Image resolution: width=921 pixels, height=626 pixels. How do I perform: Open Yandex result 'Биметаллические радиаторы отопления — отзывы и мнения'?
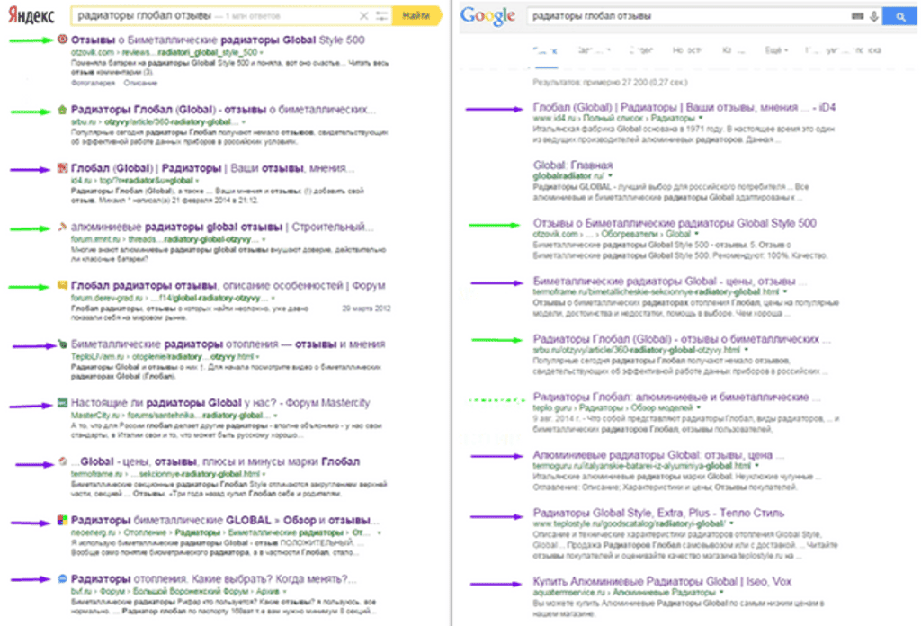[x=228, y=344]
